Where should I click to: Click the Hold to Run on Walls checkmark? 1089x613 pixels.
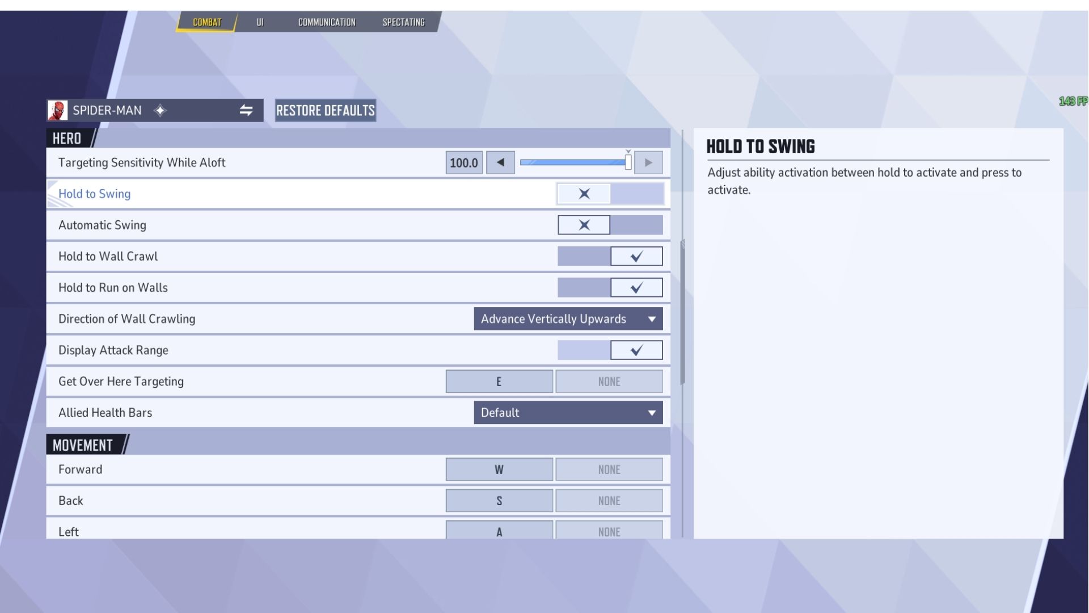[636, 288]
